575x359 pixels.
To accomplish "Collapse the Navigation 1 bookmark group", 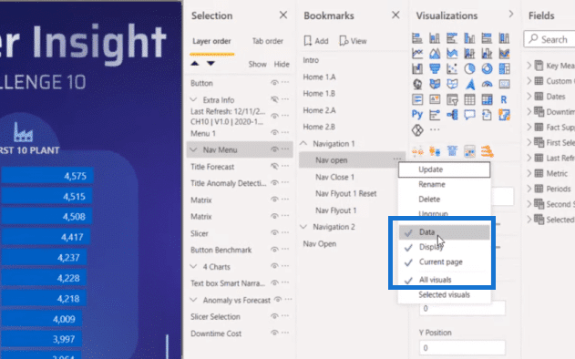I will (x=303, y=143).
